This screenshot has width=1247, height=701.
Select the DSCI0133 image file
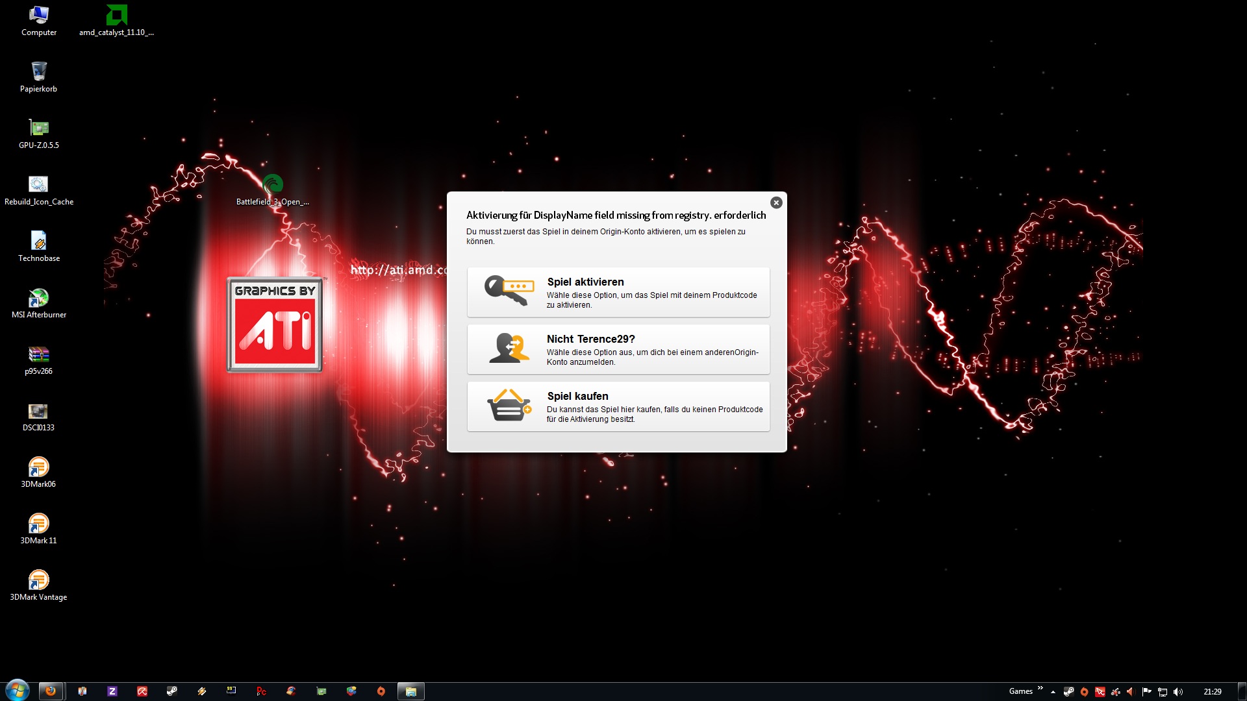[38, 416]
